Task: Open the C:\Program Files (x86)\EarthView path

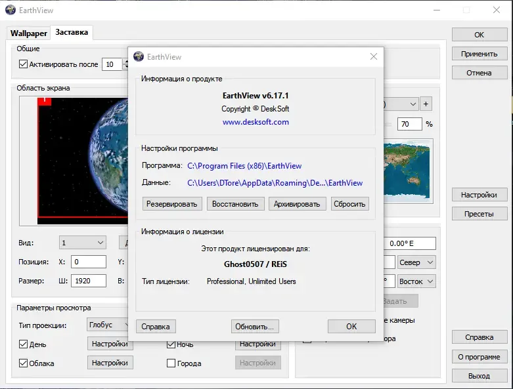Action: pyautogui.click(x=244, y=166)
